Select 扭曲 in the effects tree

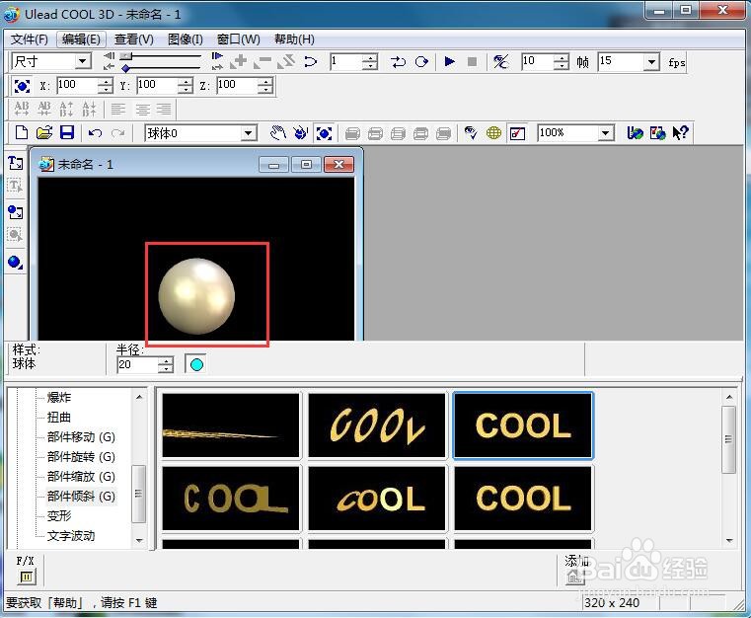59,418
